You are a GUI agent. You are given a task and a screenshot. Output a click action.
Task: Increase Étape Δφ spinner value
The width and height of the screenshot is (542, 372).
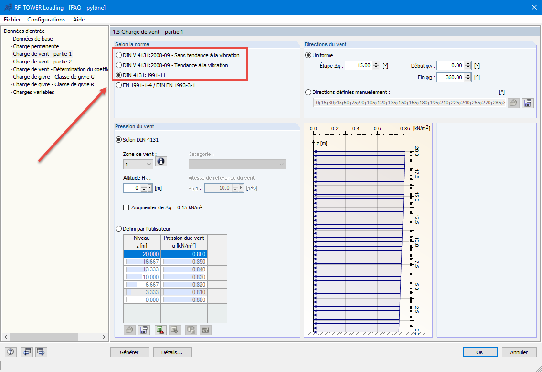coord(376,63)
